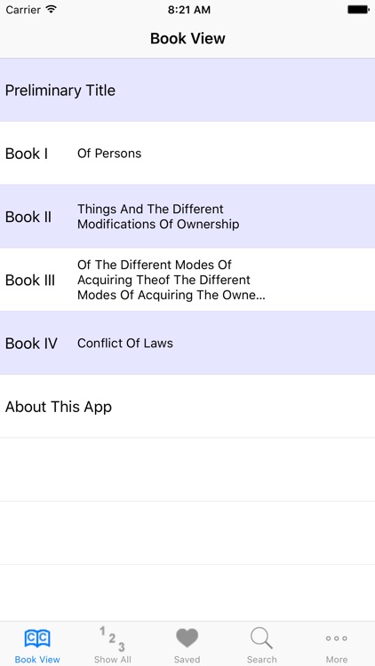Tap the Book View open-book icon
The width and height of the screenshot is (375, 666).
pyautogui.click(x=37, y=638)
